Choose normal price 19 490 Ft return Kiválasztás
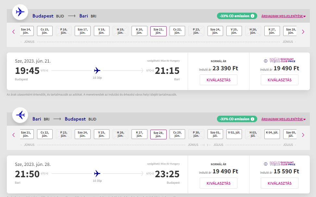 click(x=218, y=183)
